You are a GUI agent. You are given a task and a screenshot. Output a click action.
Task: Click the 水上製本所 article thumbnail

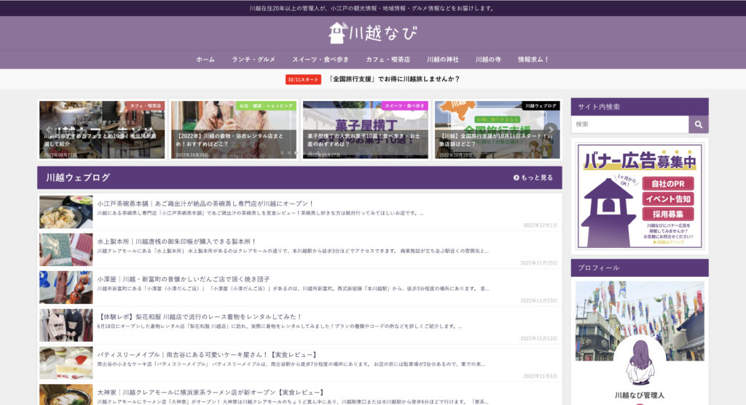[x=66, y=249]
